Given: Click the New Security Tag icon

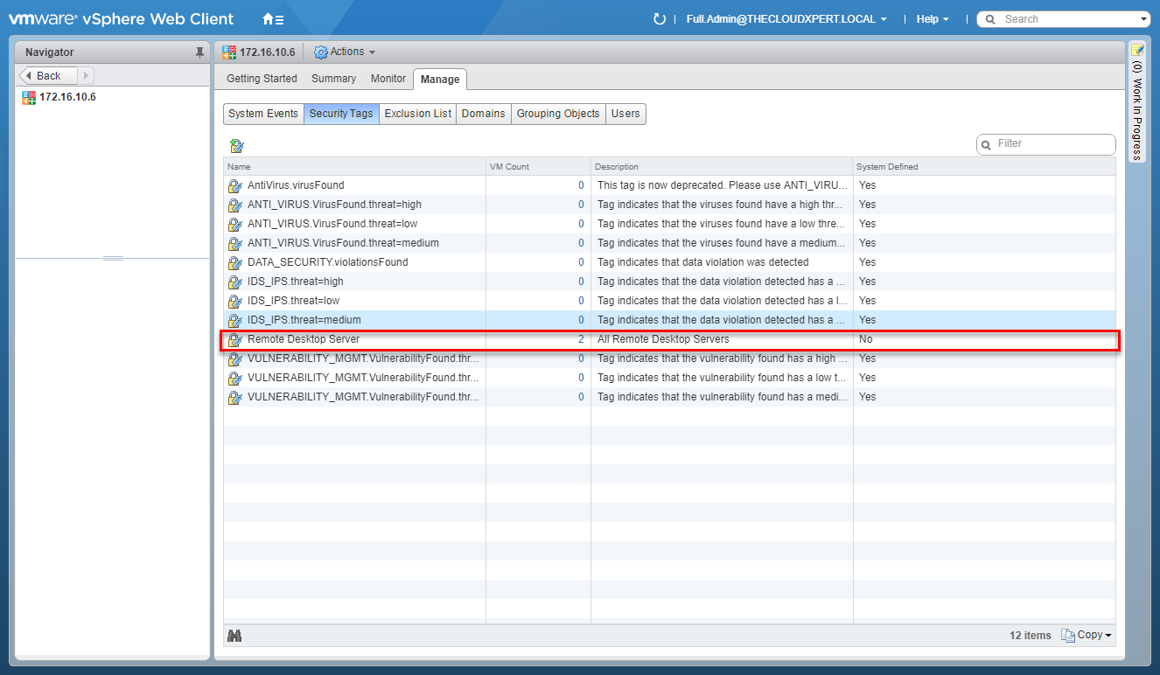Looking at the screenshot, I should tap(236, 145).
